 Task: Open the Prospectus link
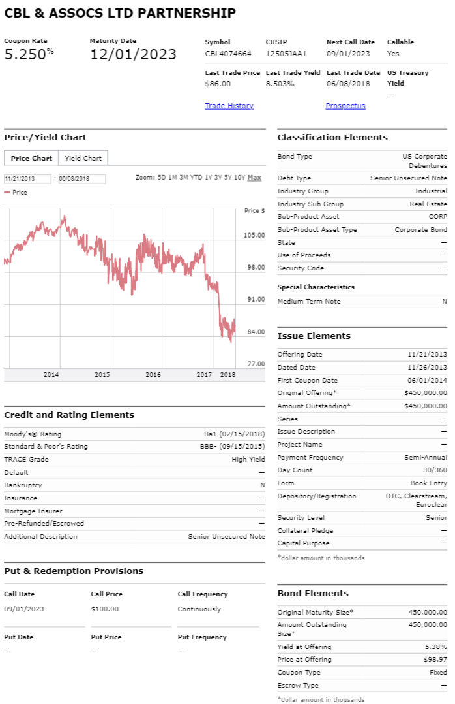pyautogui.click(x=345, y=106)
